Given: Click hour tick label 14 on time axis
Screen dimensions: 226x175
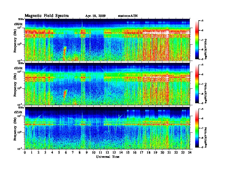Looking at the screenshot, I should (121, 153).
